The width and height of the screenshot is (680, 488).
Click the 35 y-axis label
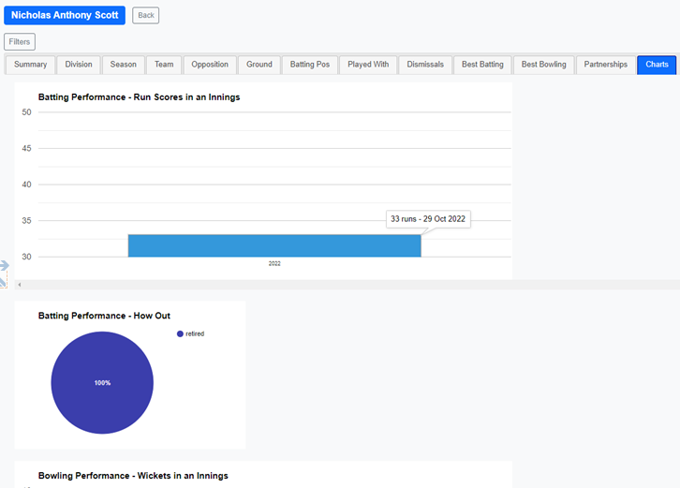pyautogui.click(x=26, y=220)
